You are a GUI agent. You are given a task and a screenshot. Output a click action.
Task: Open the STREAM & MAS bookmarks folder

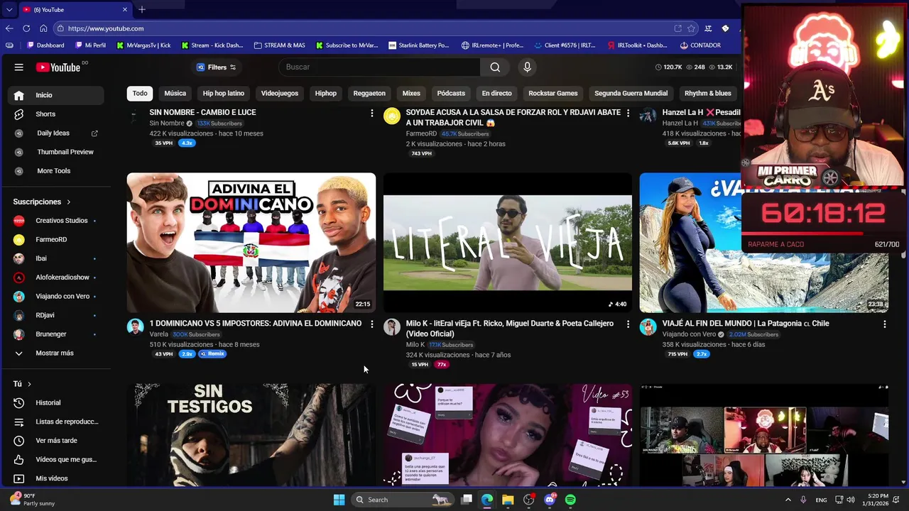[x=280, y=45]
